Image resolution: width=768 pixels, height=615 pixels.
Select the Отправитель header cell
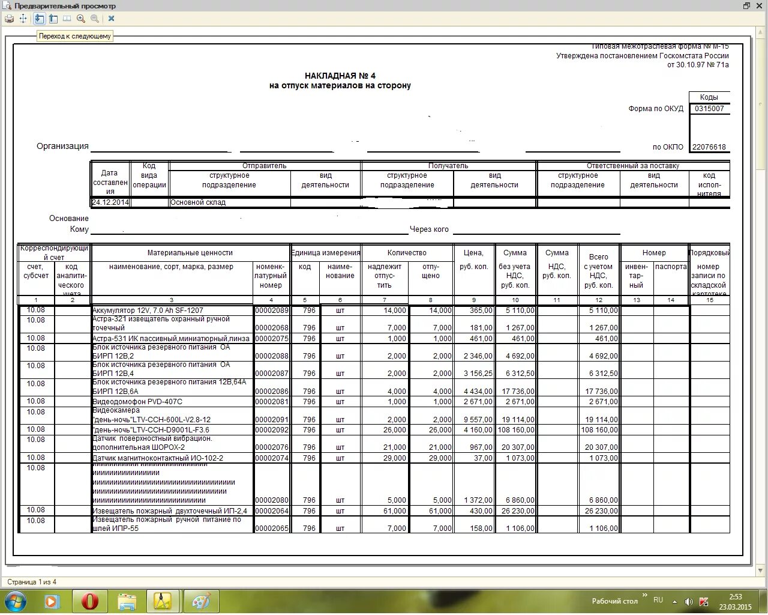[x=265, y=166]
